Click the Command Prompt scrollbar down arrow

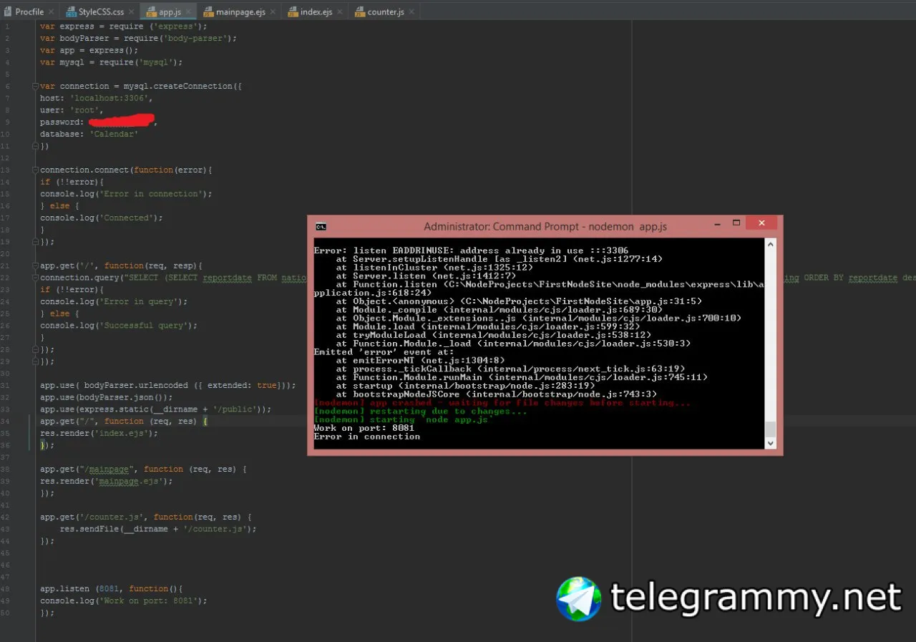[x=770, y=443]
